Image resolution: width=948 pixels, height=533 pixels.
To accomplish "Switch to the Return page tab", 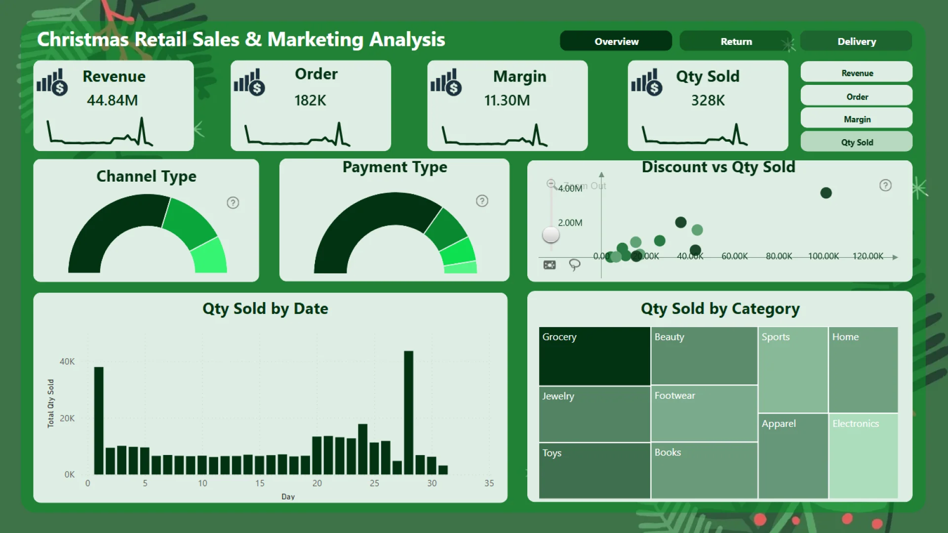I will 735,41.
